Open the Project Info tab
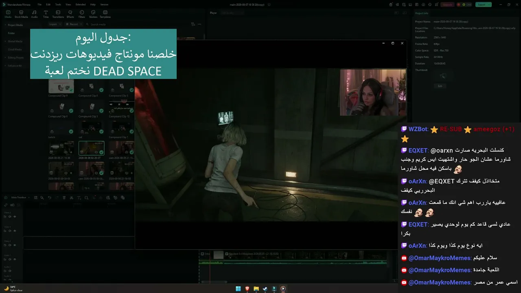521x293 pixels. click(x=422, y=13)
